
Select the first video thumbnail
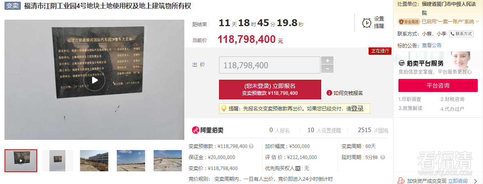[x=21, y=161]
